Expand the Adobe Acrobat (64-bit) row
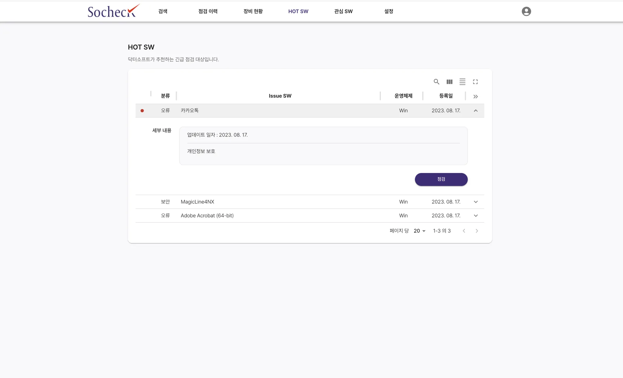Screen dimensions: 623x378 (476, 216)
